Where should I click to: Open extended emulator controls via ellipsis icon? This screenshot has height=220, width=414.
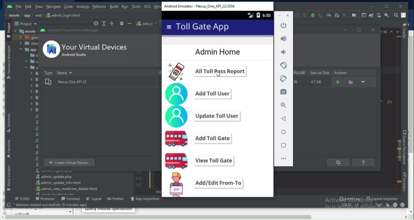click(x=283, y=158)
